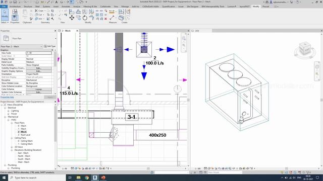Viewport: 323px width, 181px height.
Task: Click Edit for System Color Schemes
Action: click(39, 92)
